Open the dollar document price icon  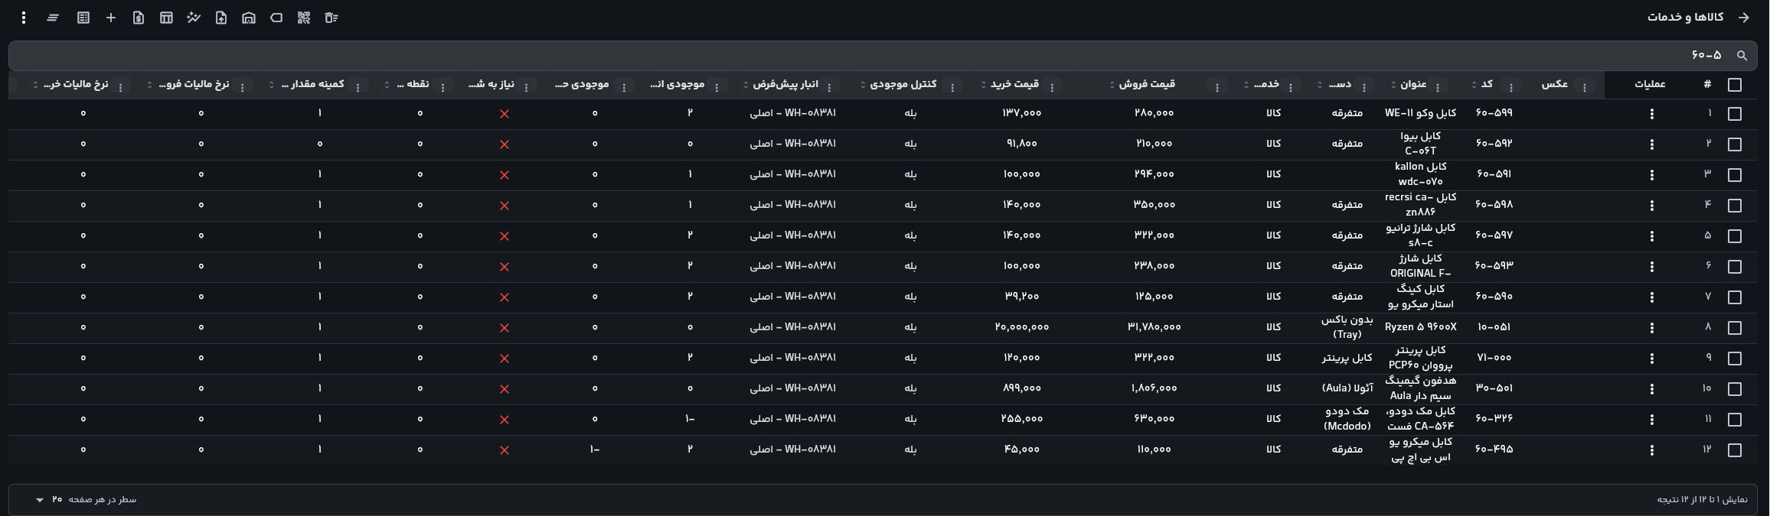pyautogui.click(x=139, y=18)
